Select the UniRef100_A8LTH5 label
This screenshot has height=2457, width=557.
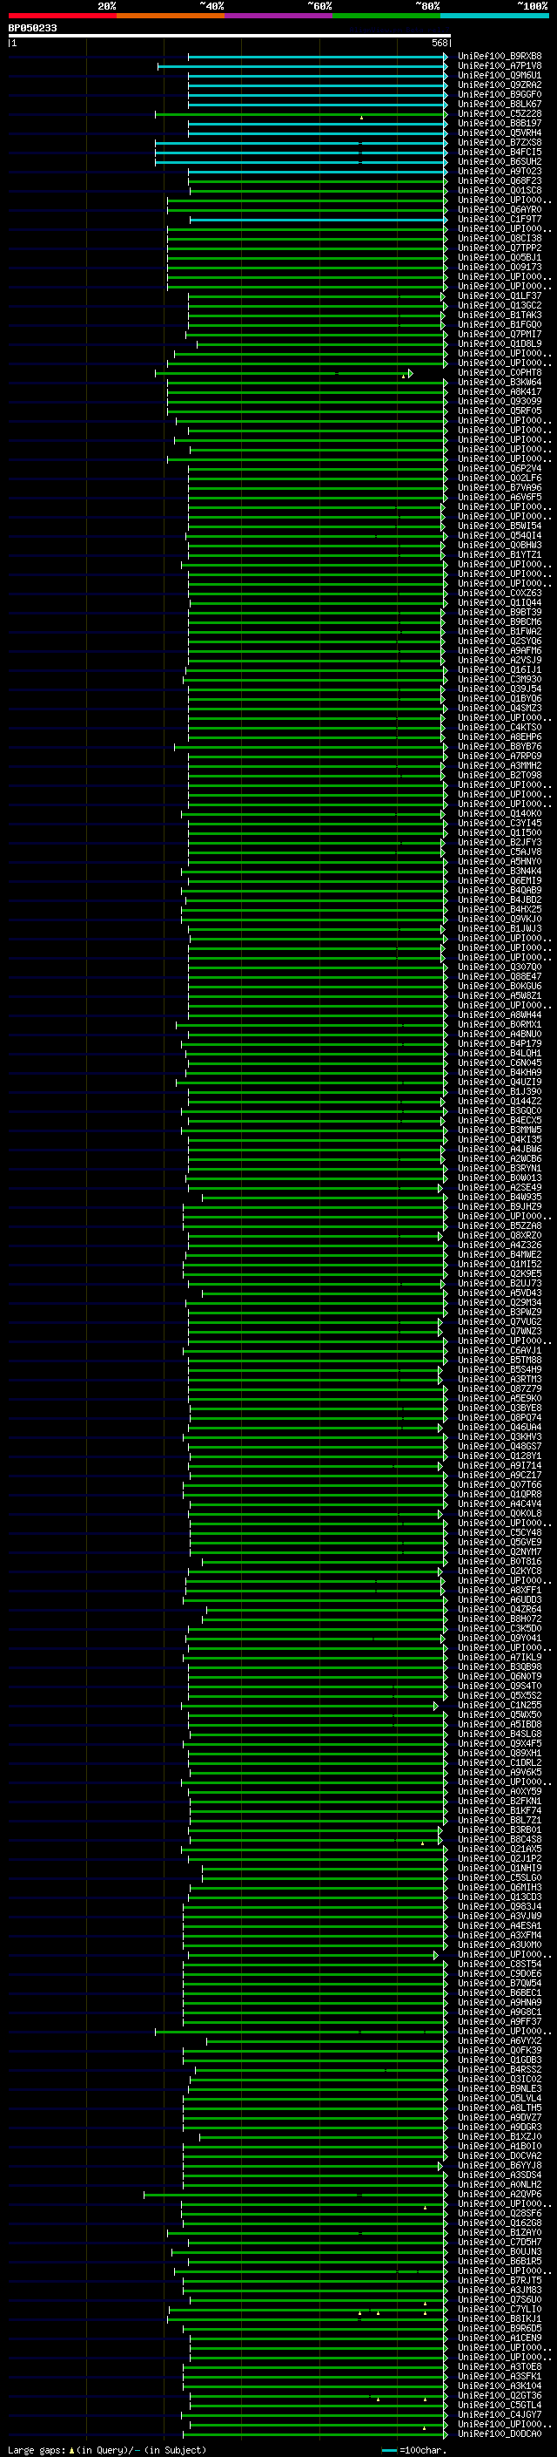coord(499,2107)
